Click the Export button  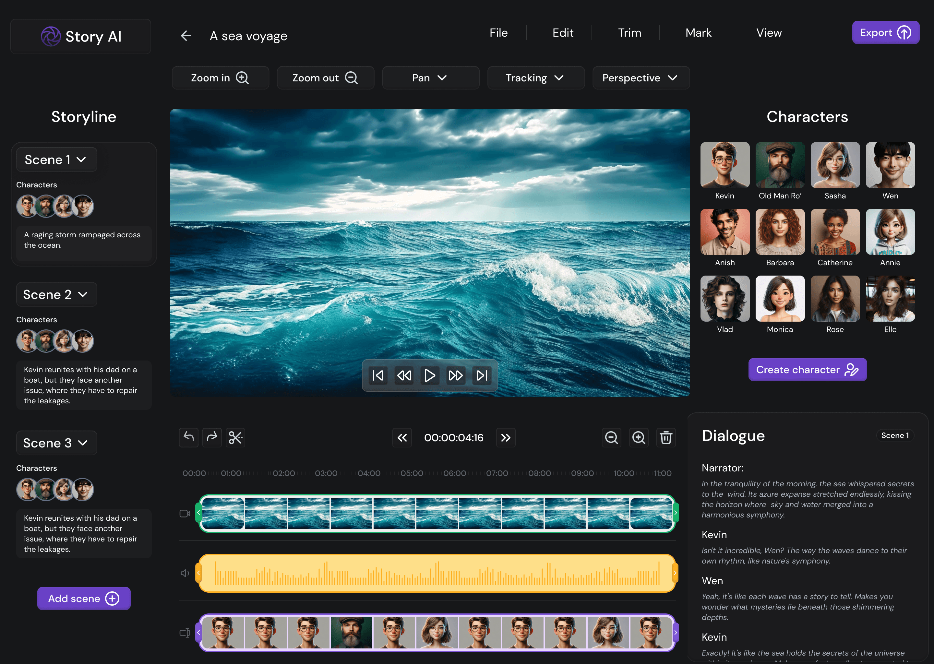[885, 33]
